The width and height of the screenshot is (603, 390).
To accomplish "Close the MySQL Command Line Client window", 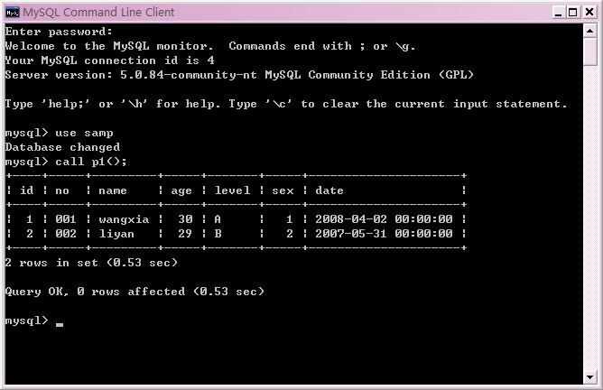I will point(589,13).
